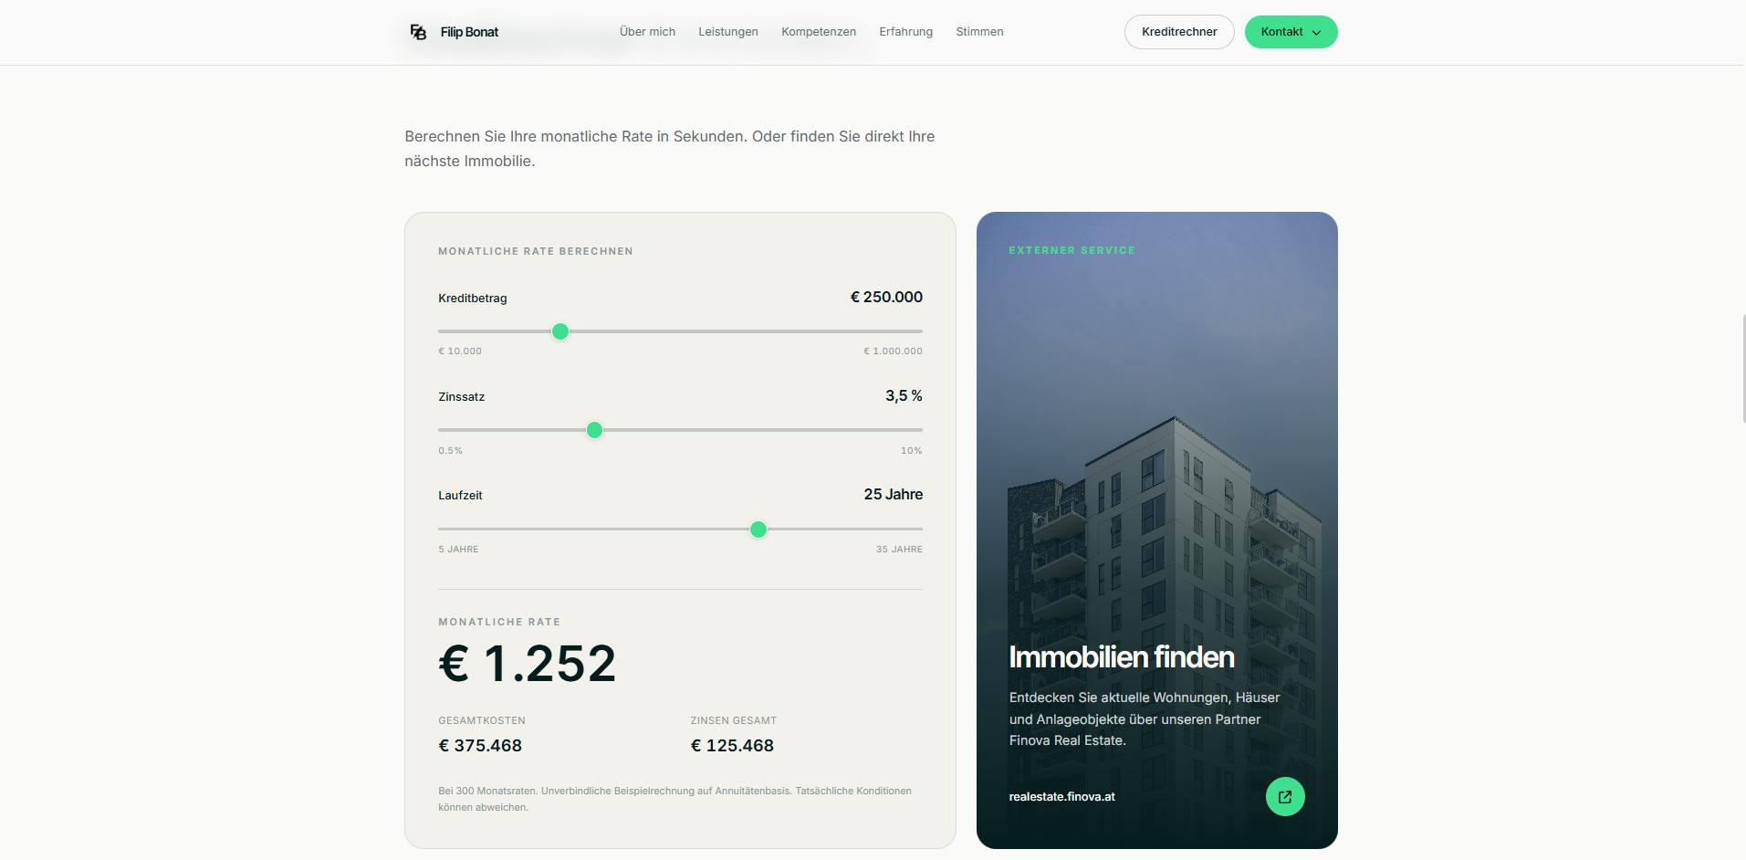Click the EXTERNER SERVICE label
The image size is (1746, 860).
pyautogui.click(x=1072, y=250)
